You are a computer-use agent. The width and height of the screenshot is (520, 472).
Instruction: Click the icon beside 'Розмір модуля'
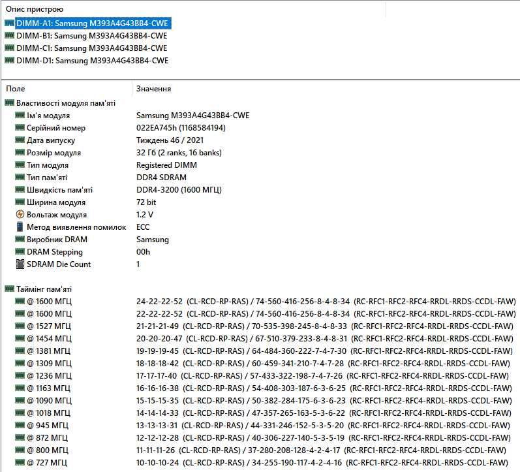click(20, 152)
